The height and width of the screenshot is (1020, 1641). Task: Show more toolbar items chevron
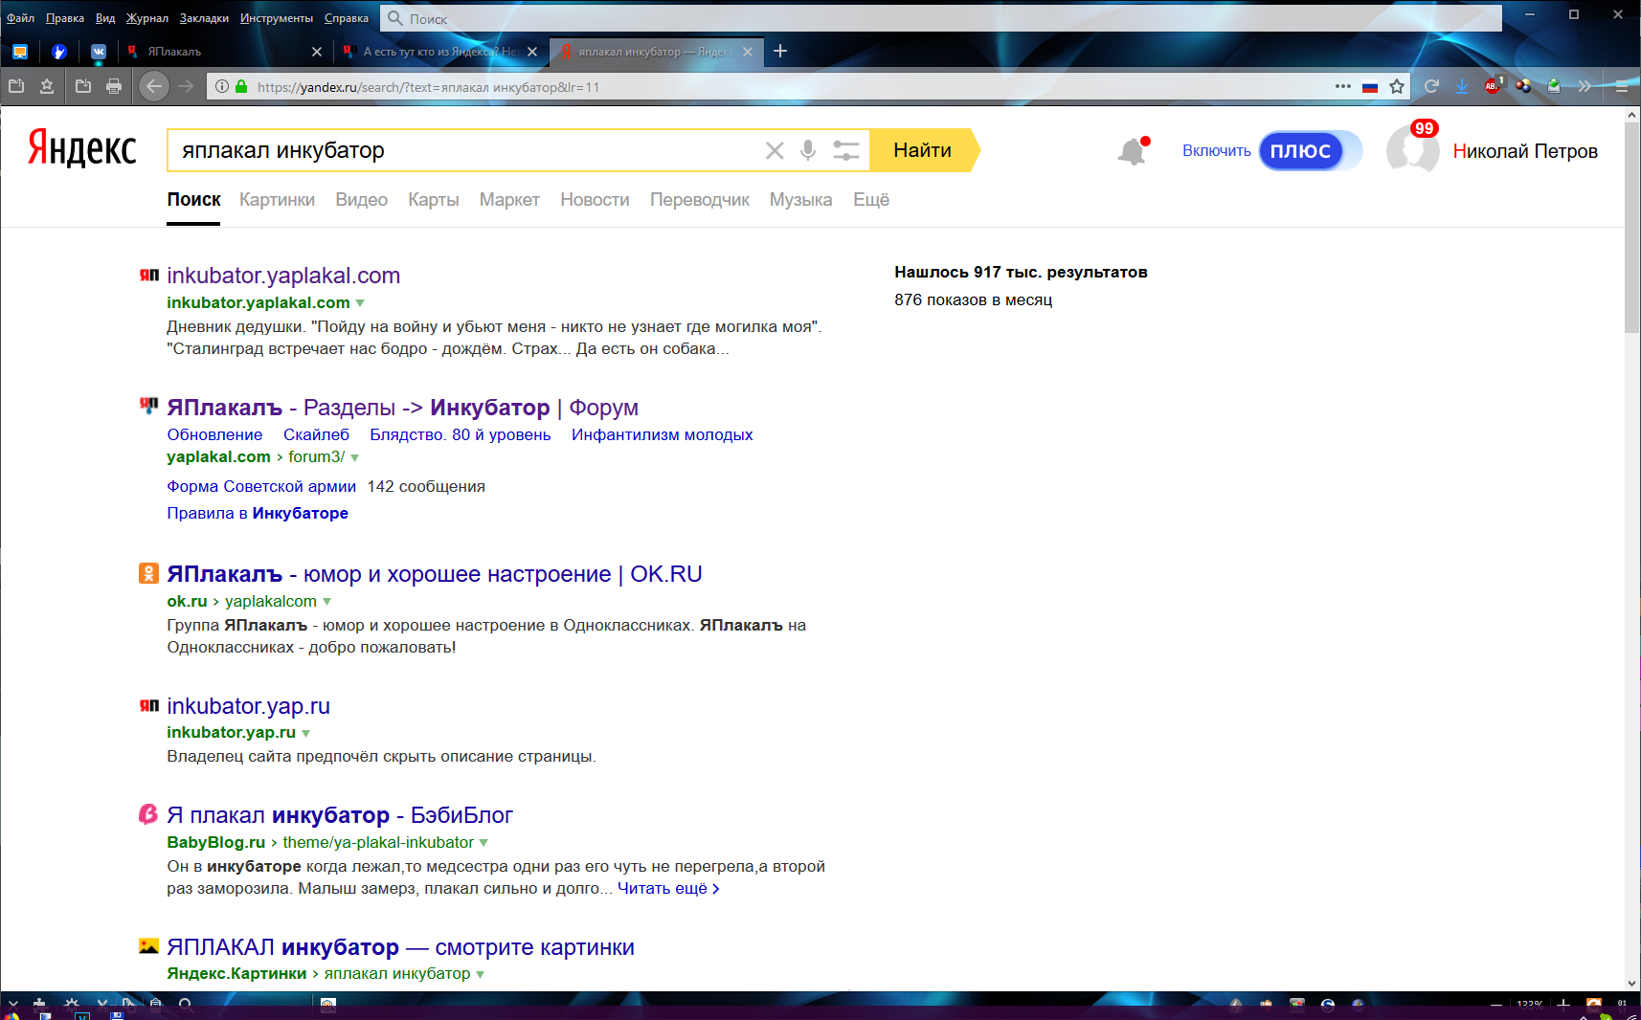(1585, 86)
